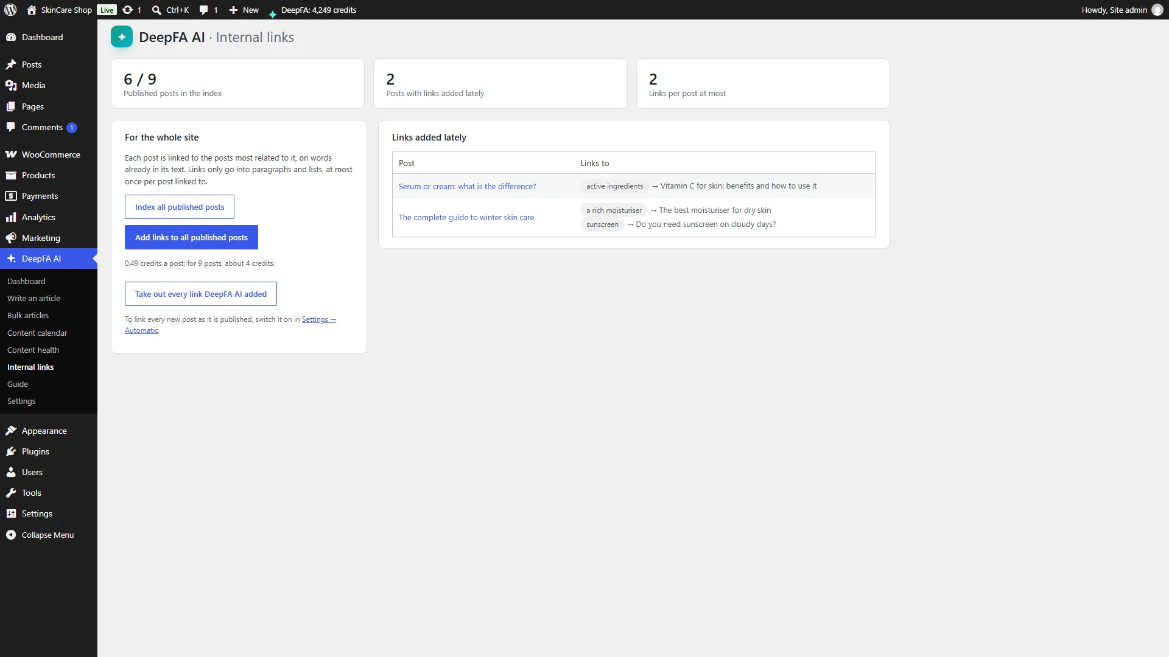Click Take out every link DeepFA AI added
The width and height of the screenshot is (1169, 657).
click(x=201, y=294)
